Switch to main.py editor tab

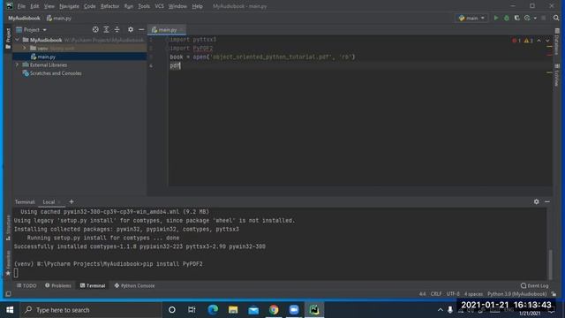167,30
